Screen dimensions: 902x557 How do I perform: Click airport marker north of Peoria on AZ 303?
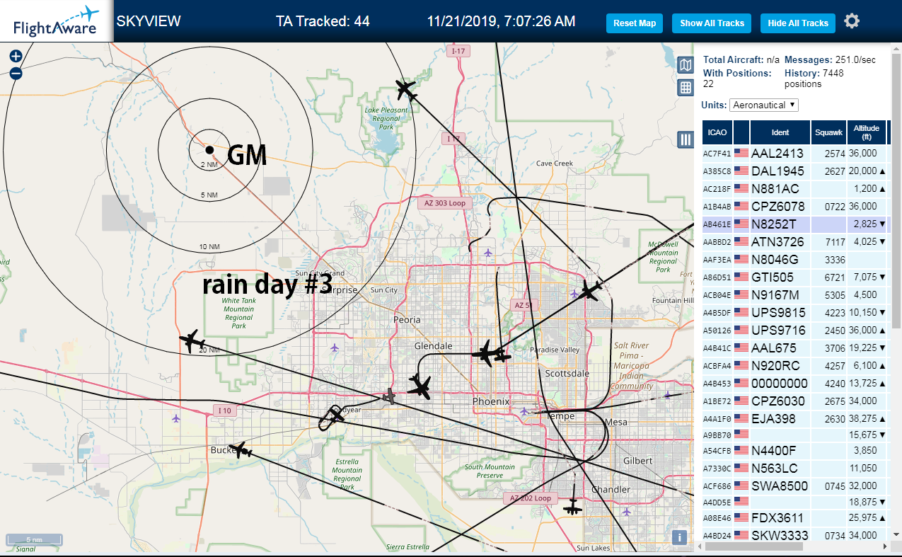[488, 252]
